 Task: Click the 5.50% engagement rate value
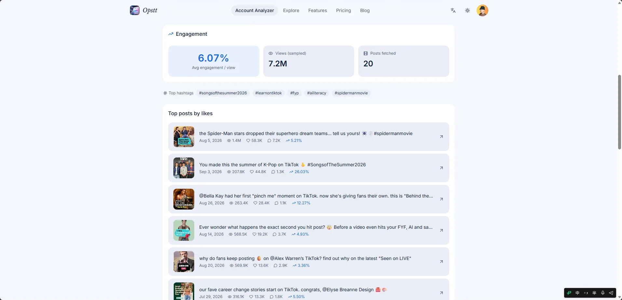(299, 297)
